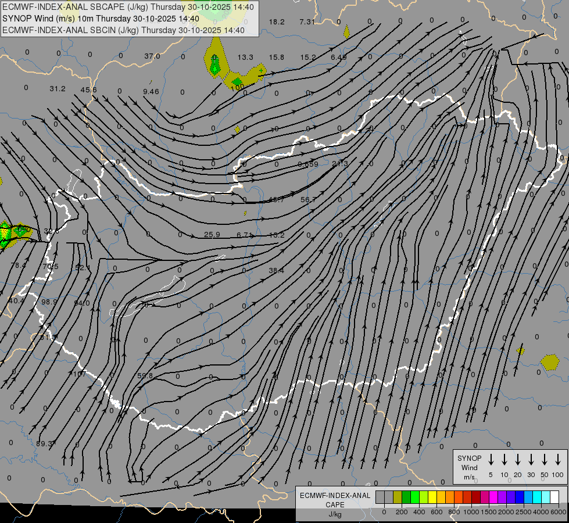The image size is (569, 523).
Task: Click the 59.8 value on map
Action: click(145, 375)
